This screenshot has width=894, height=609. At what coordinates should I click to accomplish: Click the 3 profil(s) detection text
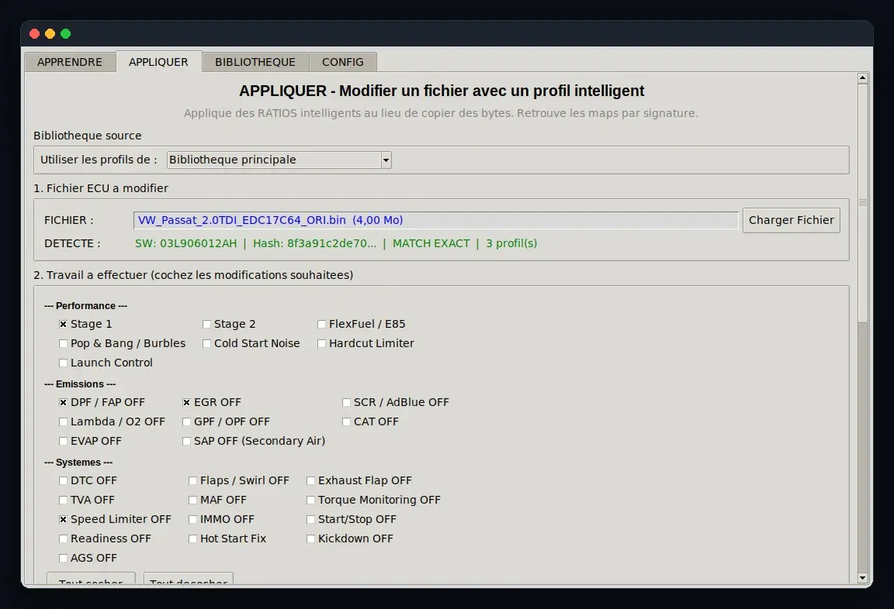(511, 243)
